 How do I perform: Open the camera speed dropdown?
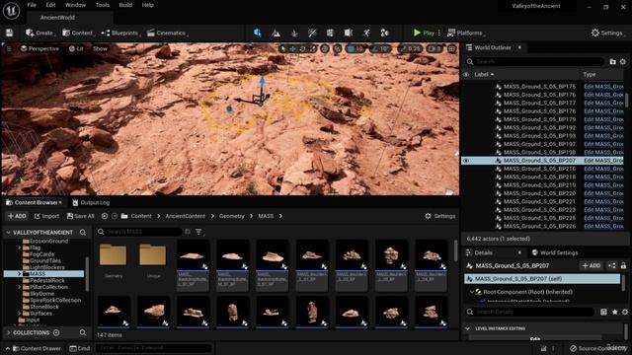(x=434, y=49)
